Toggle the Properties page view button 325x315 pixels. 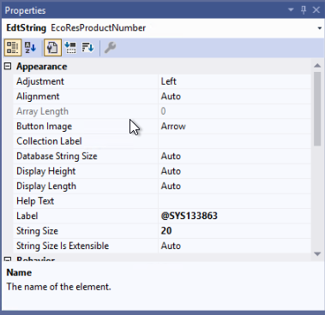point(52,47)
